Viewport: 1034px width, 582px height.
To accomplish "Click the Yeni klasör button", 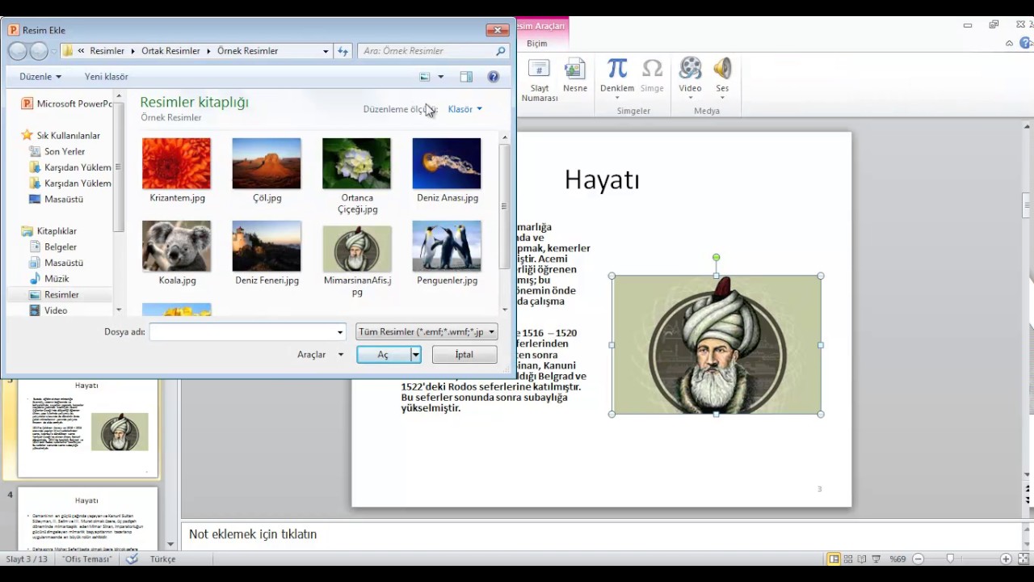I will click(107, 77).
